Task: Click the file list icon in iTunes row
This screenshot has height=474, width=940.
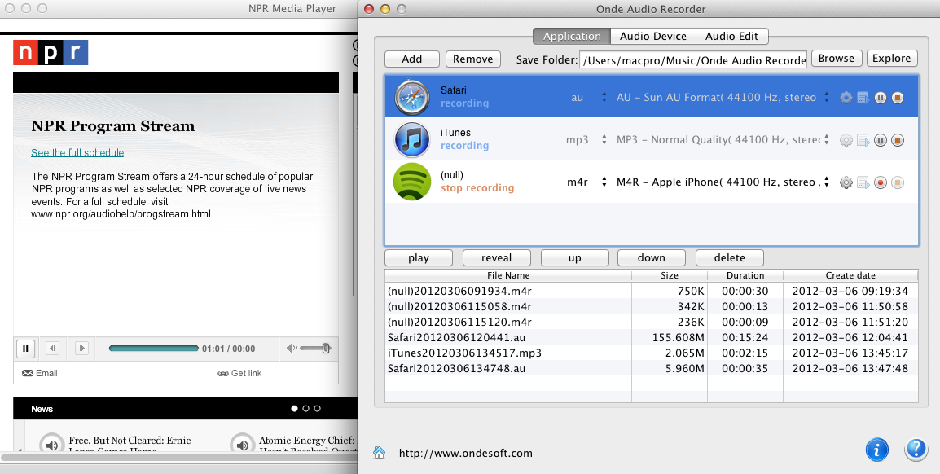Action: tap(863, 140)
